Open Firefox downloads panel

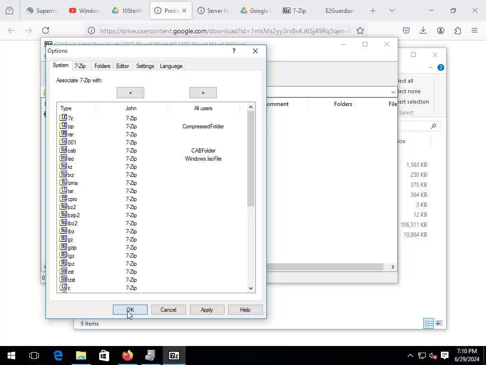[423, 30]
